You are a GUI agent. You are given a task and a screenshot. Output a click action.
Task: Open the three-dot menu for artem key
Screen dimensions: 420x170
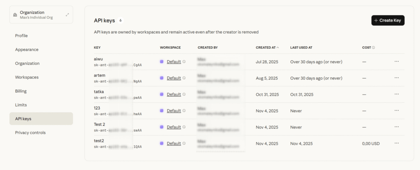[396, 78]
